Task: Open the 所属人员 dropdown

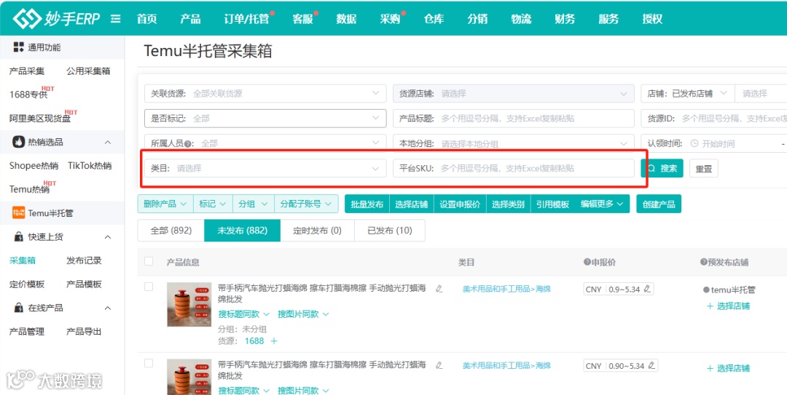Action: tap(265, 143)
